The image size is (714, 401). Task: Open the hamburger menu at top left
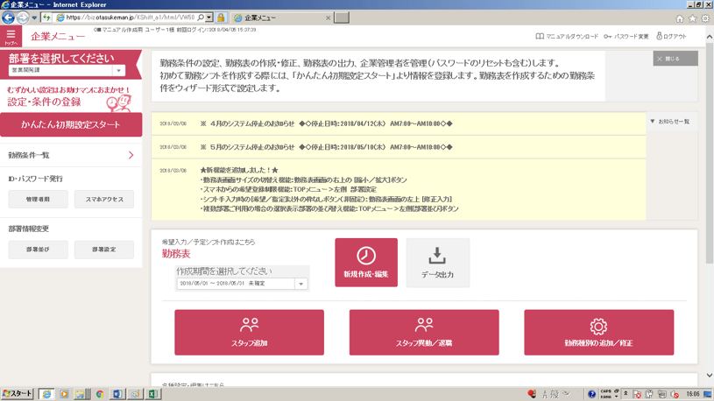[11, 37]
